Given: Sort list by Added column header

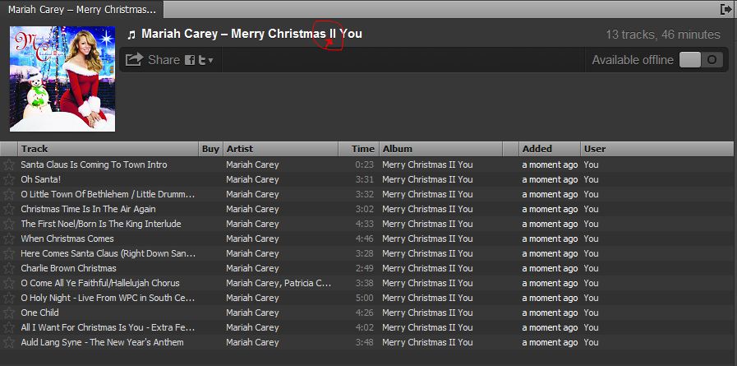Looking at the screenshot, I should 550,149.
